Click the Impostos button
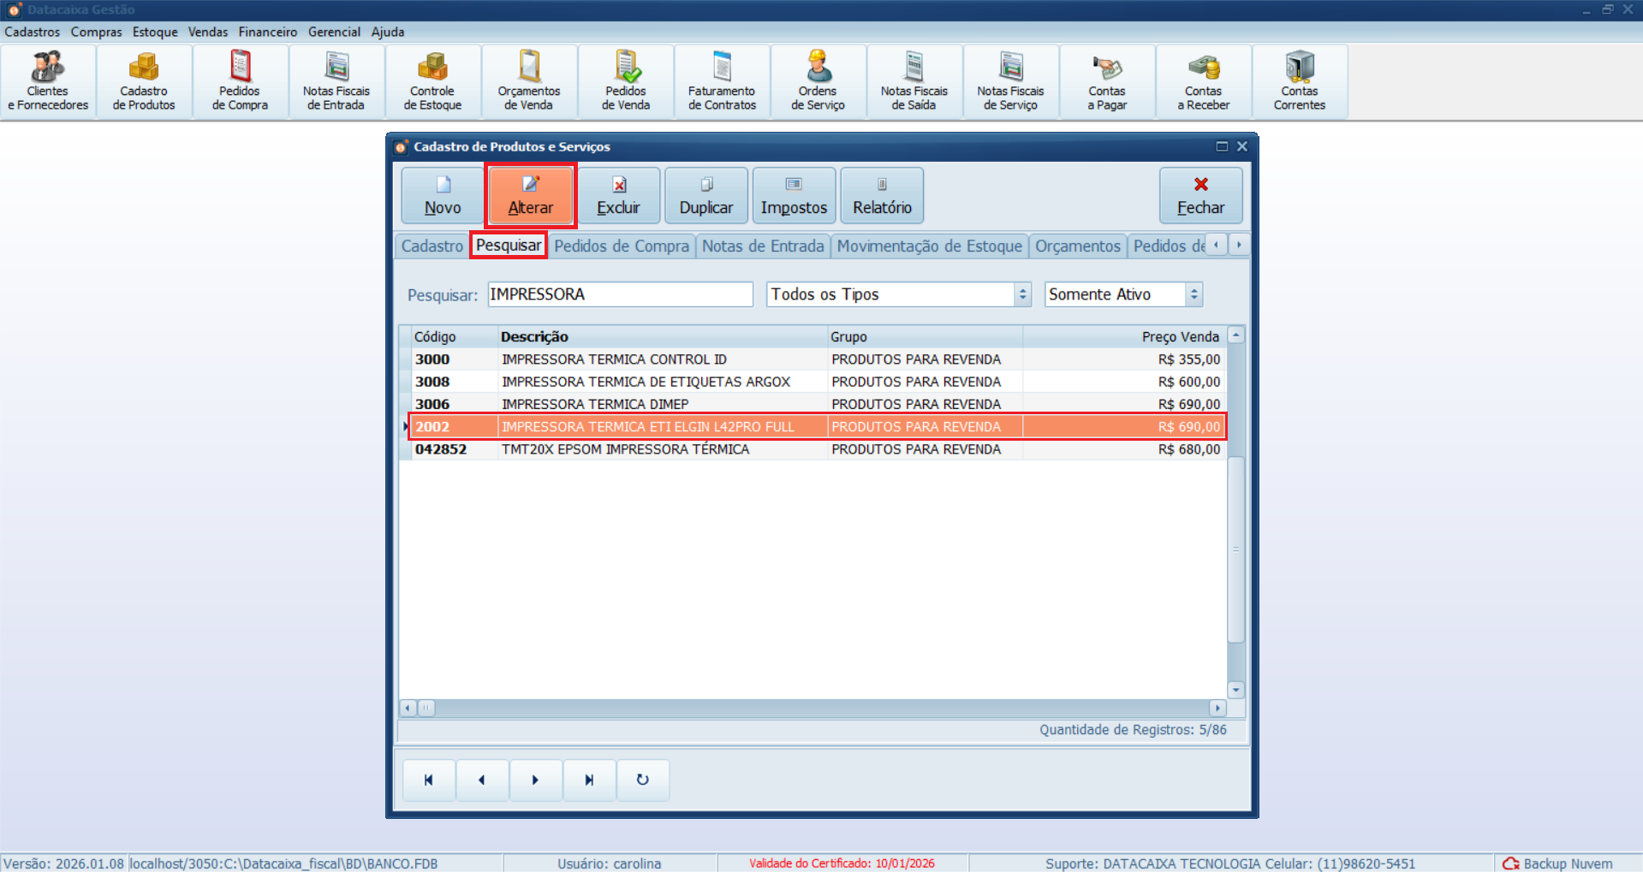This screenshot has height=872, width=1643. pyautogui.click(x=794, y=196)
